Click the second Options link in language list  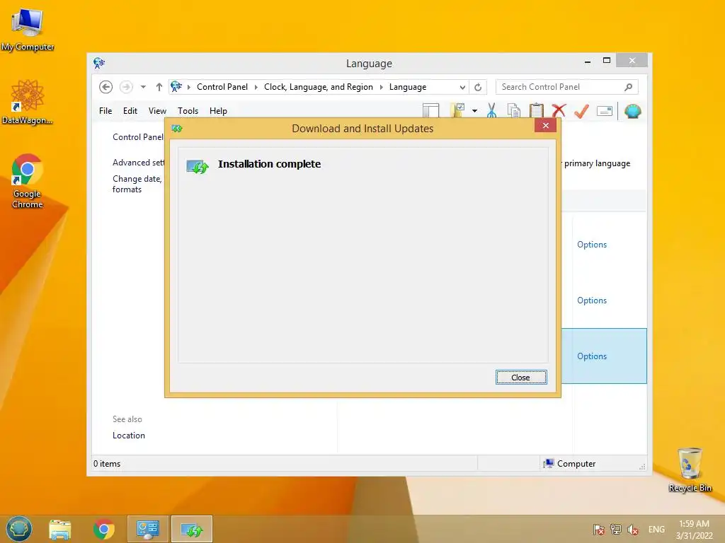point(592,300)
